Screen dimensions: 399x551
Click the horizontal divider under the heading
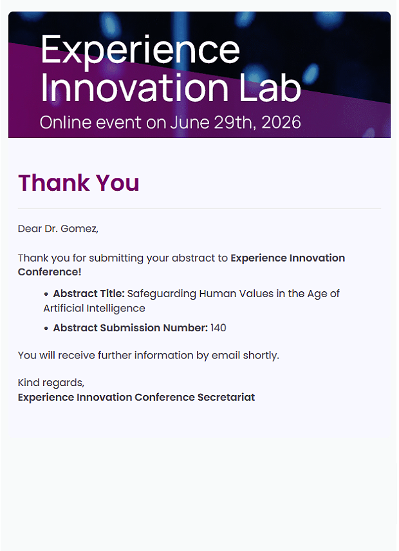click(x=199, y=209)
